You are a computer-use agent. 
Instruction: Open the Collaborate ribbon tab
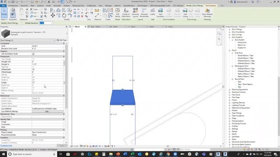[x=91, y=6]
